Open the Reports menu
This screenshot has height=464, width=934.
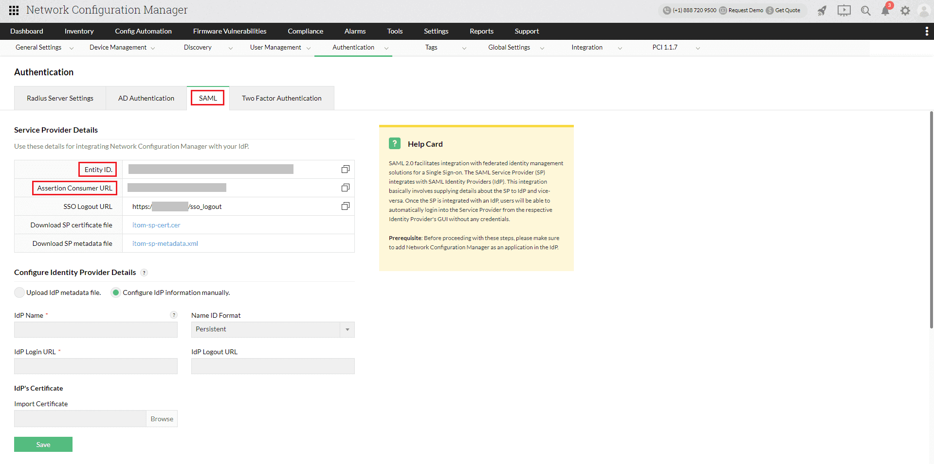click(482, 31)
